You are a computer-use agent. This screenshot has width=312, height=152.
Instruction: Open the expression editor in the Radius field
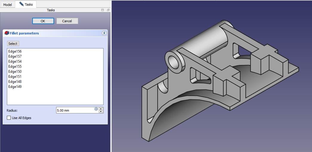(96, 109)
